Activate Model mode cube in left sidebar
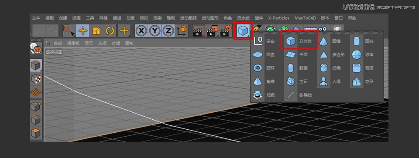The image size is (419, 158). click(x=36, y=66)
